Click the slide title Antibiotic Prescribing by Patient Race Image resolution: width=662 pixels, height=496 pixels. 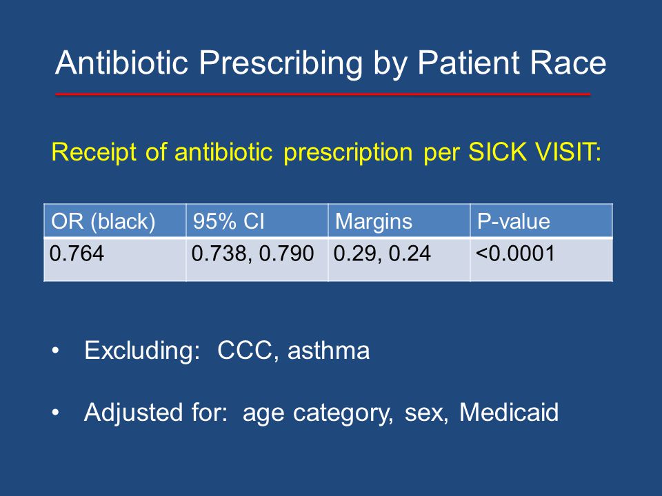(x=330, y=63)
